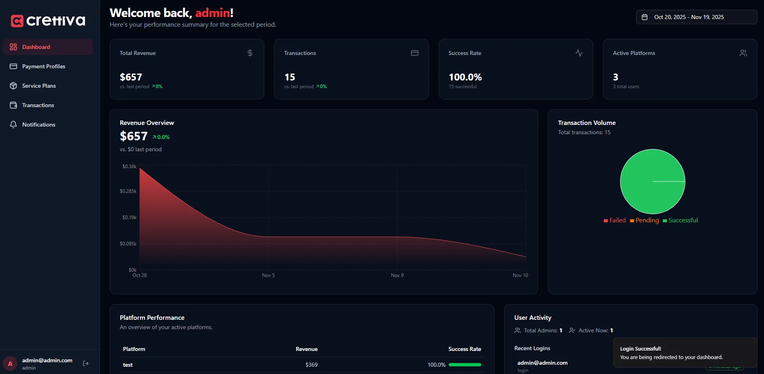Click the card icon on Transactions tile
This screenshot has width=764, height=374.
pyautogui.click(x=414, y=53)
